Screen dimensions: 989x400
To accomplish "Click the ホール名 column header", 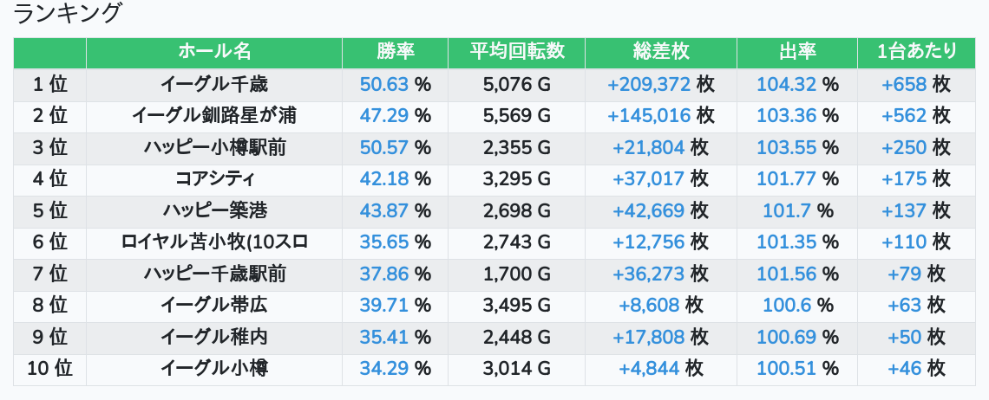I will pos(214,52).
